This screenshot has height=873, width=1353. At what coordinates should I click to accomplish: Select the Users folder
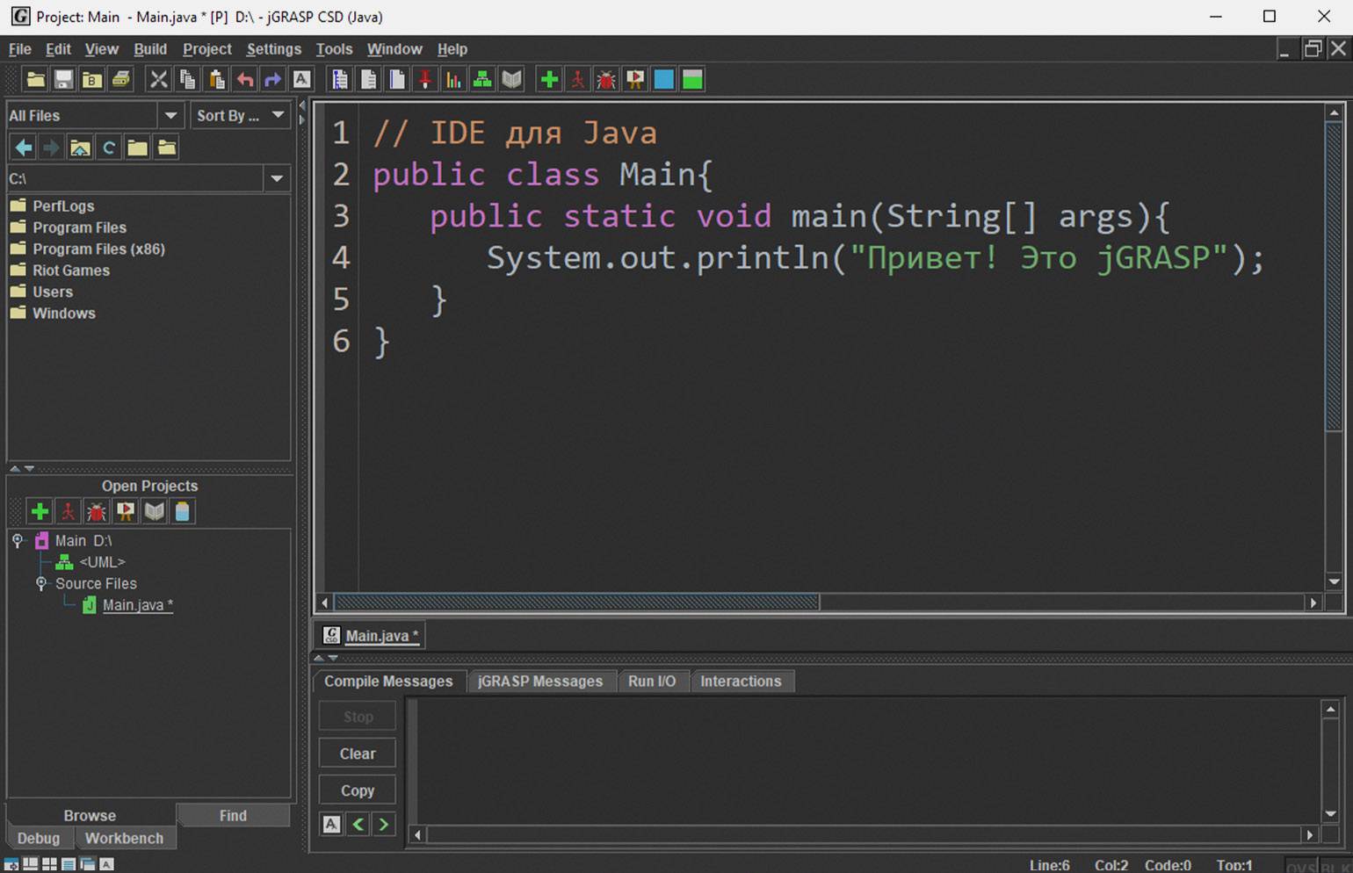[x=53, y=292]
